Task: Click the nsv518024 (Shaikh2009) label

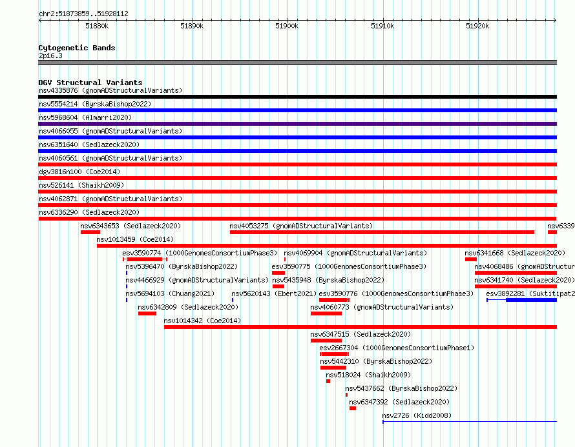Action: pyautogui.click(x=368, y=375)
